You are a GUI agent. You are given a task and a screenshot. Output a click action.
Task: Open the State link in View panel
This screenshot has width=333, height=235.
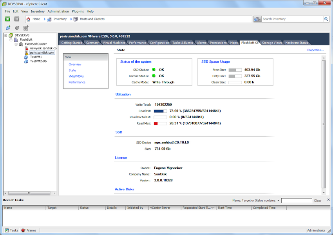(72, 70)
